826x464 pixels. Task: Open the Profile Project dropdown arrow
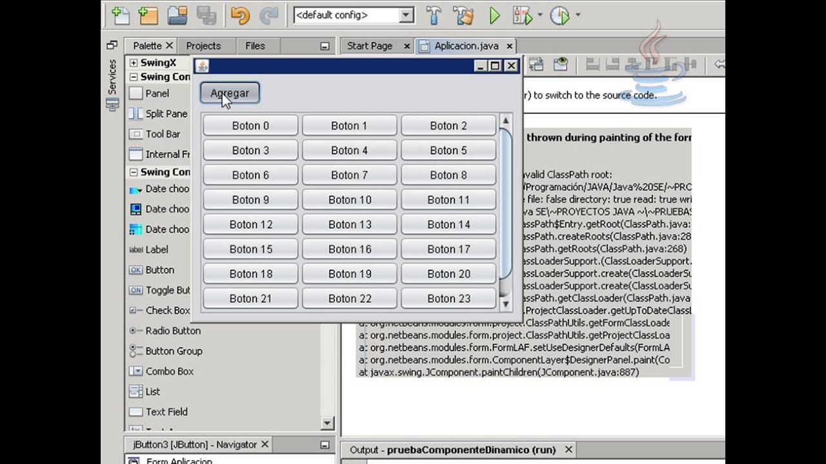[578, 15]
